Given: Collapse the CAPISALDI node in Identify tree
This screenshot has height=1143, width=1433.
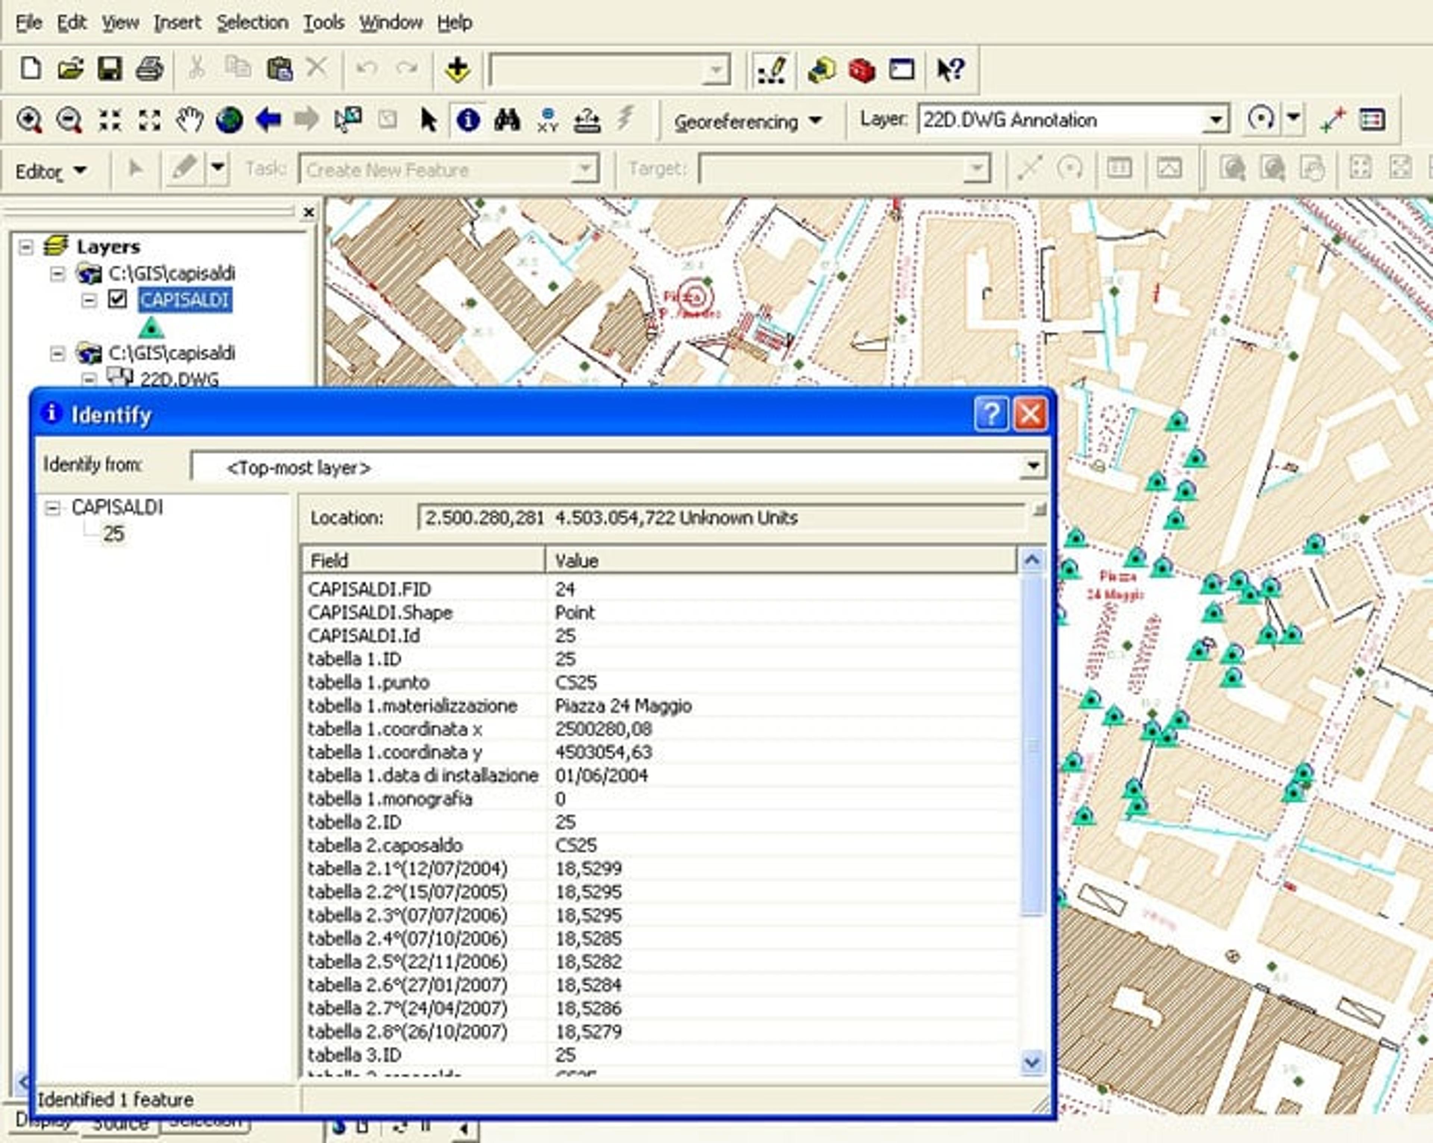Looking at the screenshot, I should click(x=52, y=508).
